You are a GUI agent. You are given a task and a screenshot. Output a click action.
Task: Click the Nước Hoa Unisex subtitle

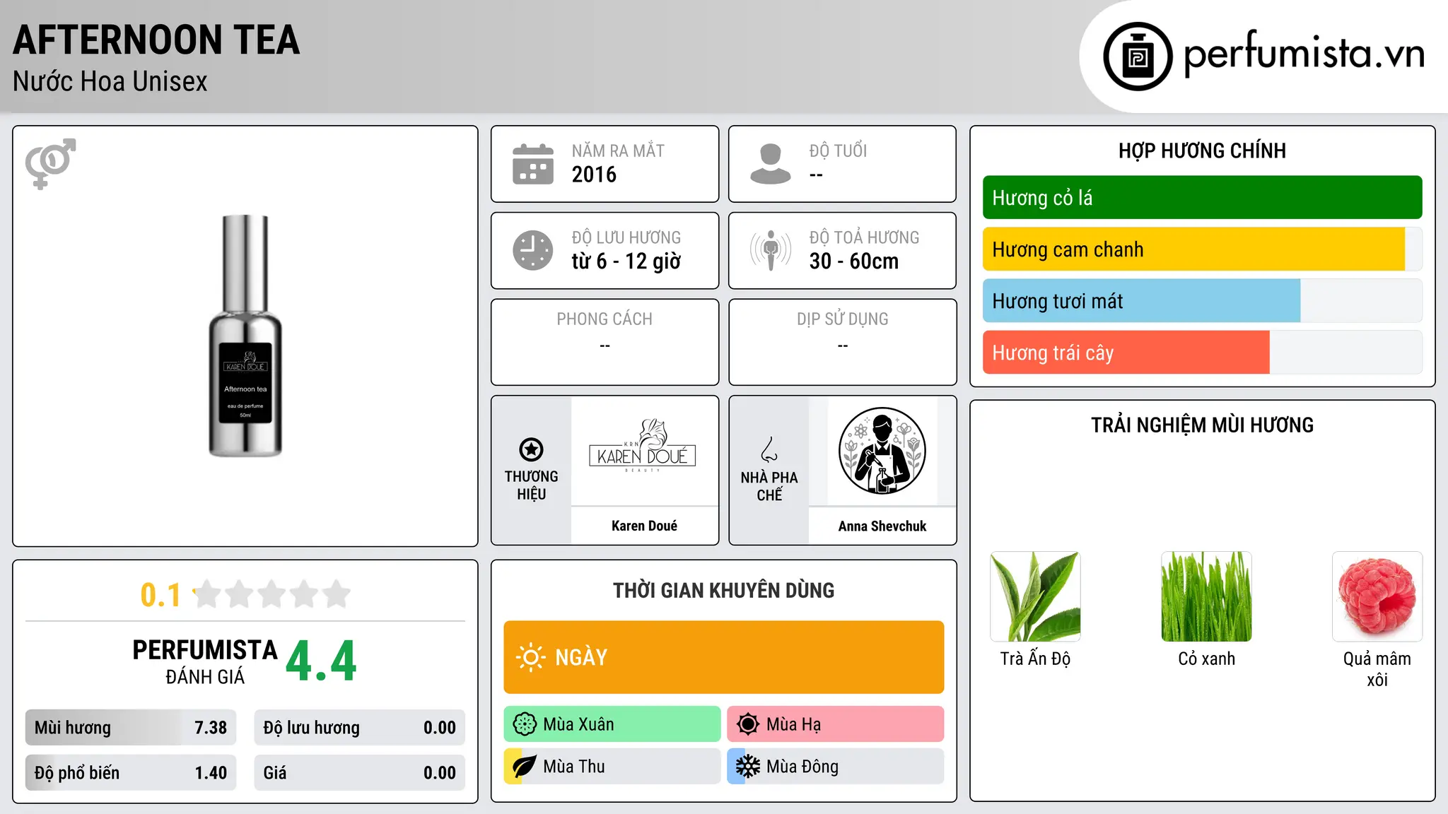(x=110, y=82)
